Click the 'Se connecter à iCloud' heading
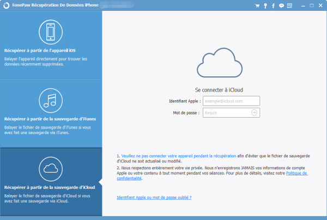The height and width of the screenshot is (220, 327). [219, 90]
